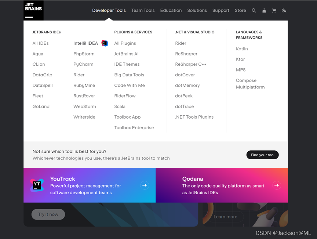Click the IntelliJ IDEA logo icon
The height and width of the screenshot is (239, 317).
[105, 43]
